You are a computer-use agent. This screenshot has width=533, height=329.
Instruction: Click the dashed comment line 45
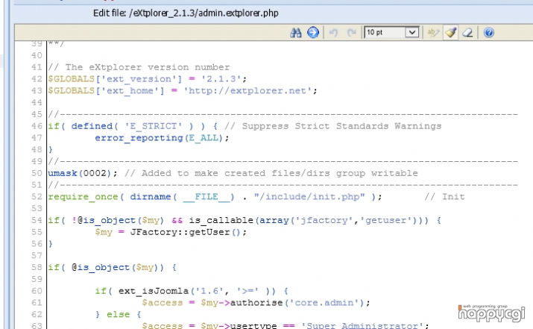click(x=283, y=114)
